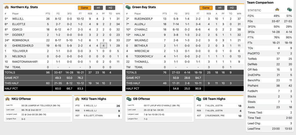Switch Northern Ky. Stats to H1
The height and width of the screenshot is (135, 296).
point(98,8)
